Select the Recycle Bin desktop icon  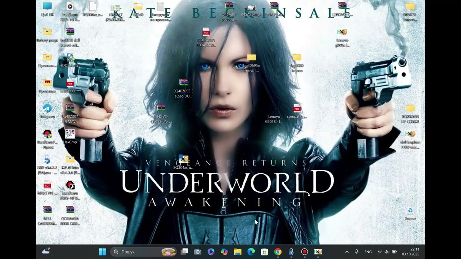[x=410, y=214]
